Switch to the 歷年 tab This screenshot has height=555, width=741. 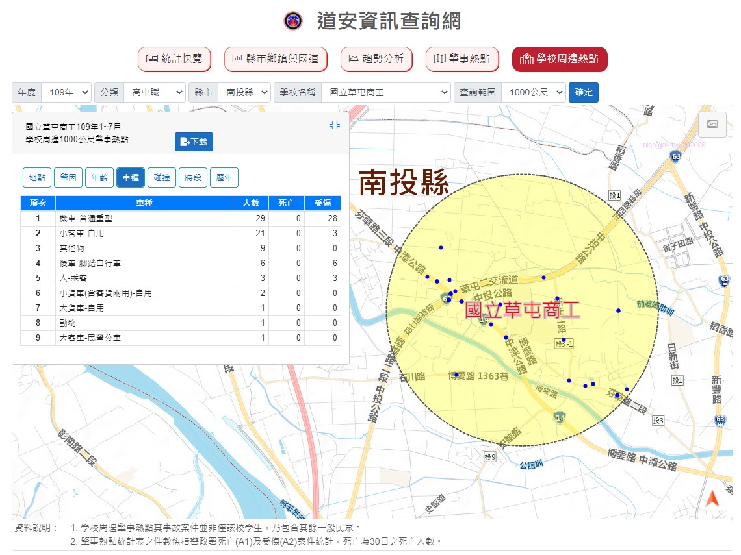[x=224, y=177]
